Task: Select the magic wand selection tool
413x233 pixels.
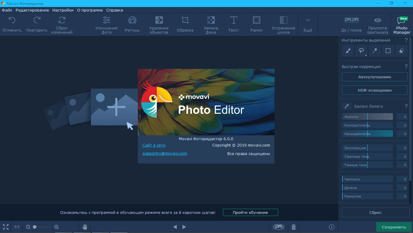Action: [375, 51]
